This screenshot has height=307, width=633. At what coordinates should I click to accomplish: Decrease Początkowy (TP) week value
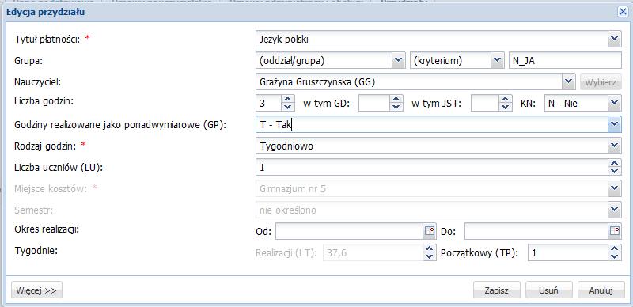tap(615, 257)
